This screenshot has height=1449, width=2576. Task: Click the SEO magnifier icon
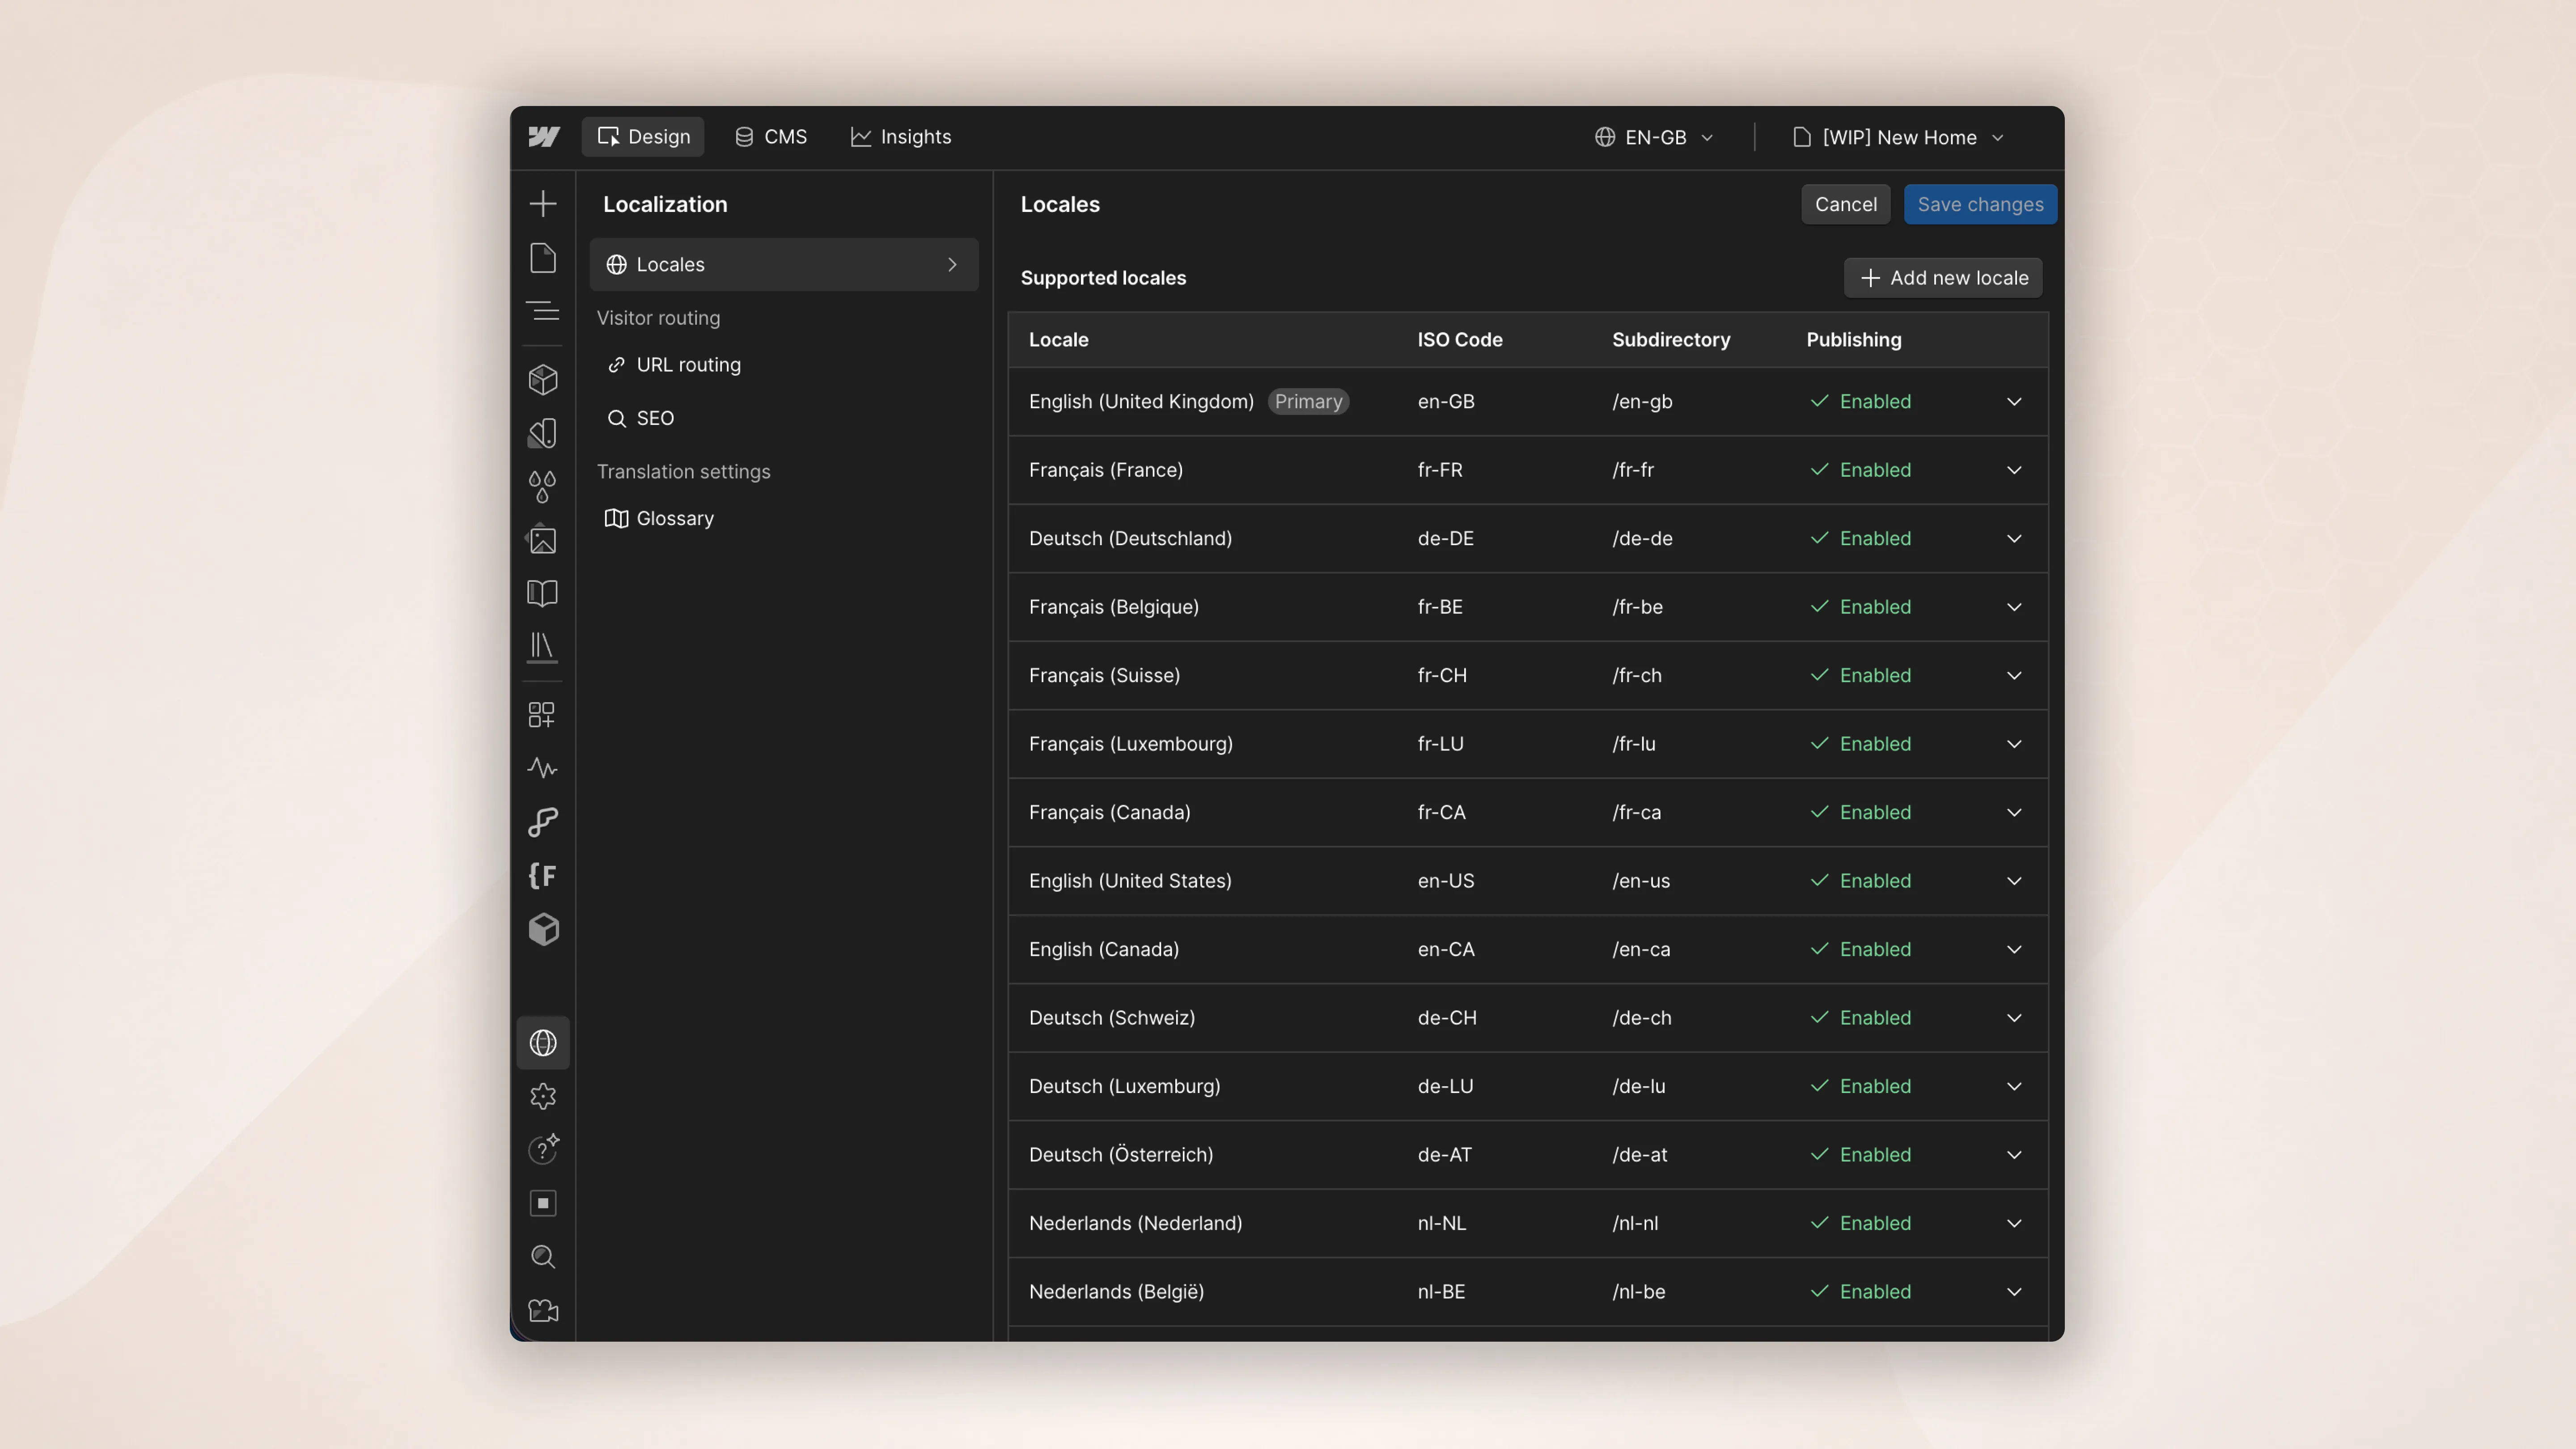point(617,418)
